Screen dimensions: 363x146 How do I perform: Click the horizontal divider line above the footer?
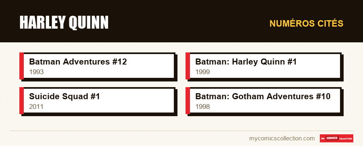tap(182, 131)
